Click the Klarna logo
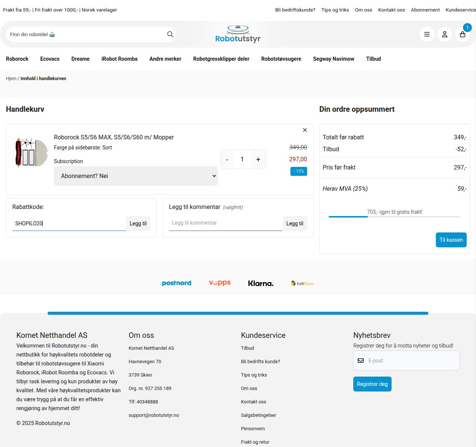The image size is (476, 447). tap(261, 283)
